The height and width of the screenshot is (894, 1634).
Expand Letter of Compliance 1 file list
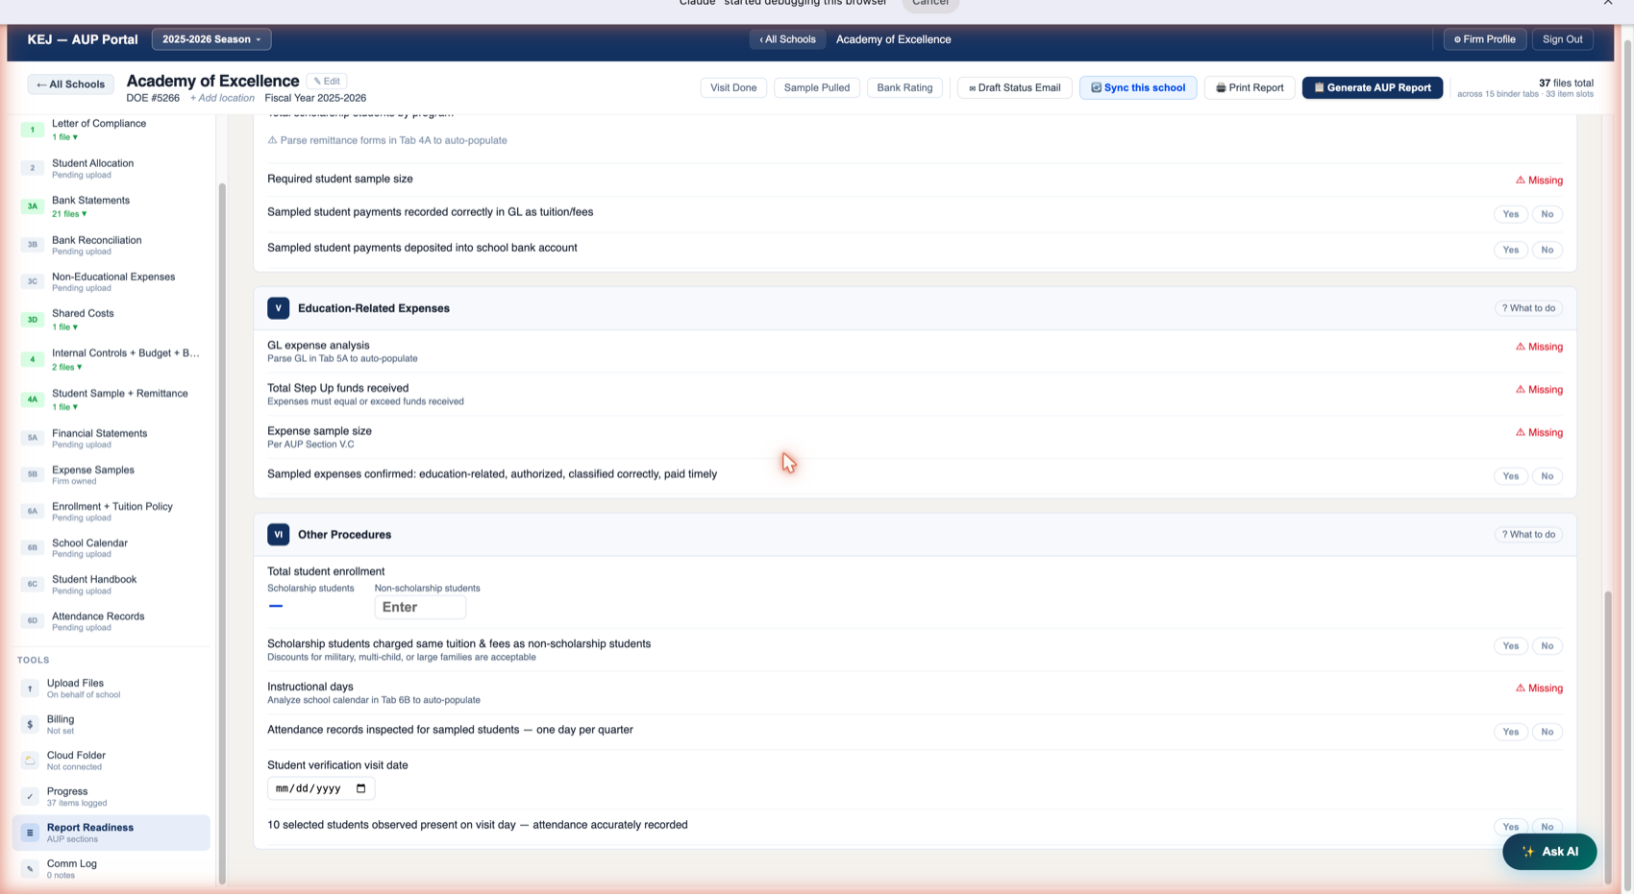click(x=65, y=137)
